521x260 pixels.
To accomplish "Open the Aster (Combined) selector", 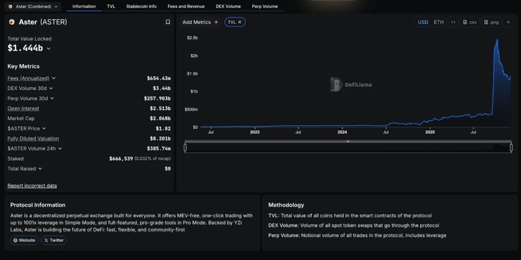I will click(x=33, y=6).
